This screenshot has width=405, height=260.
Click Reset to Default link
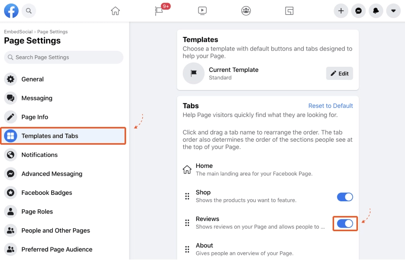[x=331, y=106]
